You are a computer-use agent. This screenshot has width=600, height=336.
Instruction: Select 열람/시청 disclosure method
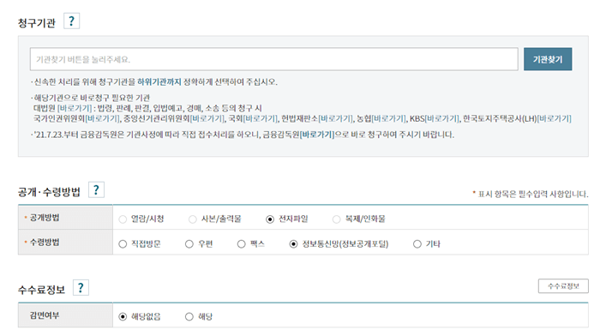pyautogui.click(x=123, y=219)
